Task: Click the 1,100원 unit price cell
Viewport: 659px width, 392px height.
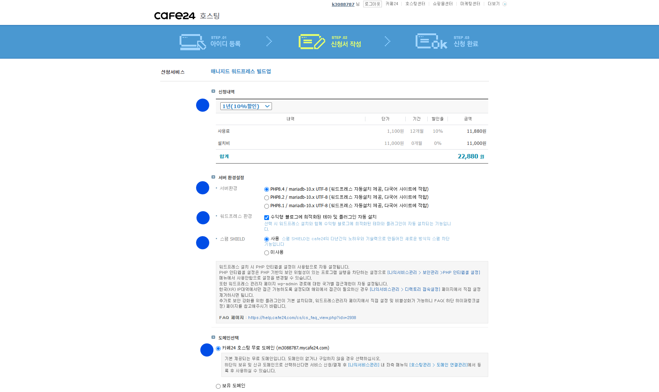Action: pyautogui.click(x=395, y=131)
